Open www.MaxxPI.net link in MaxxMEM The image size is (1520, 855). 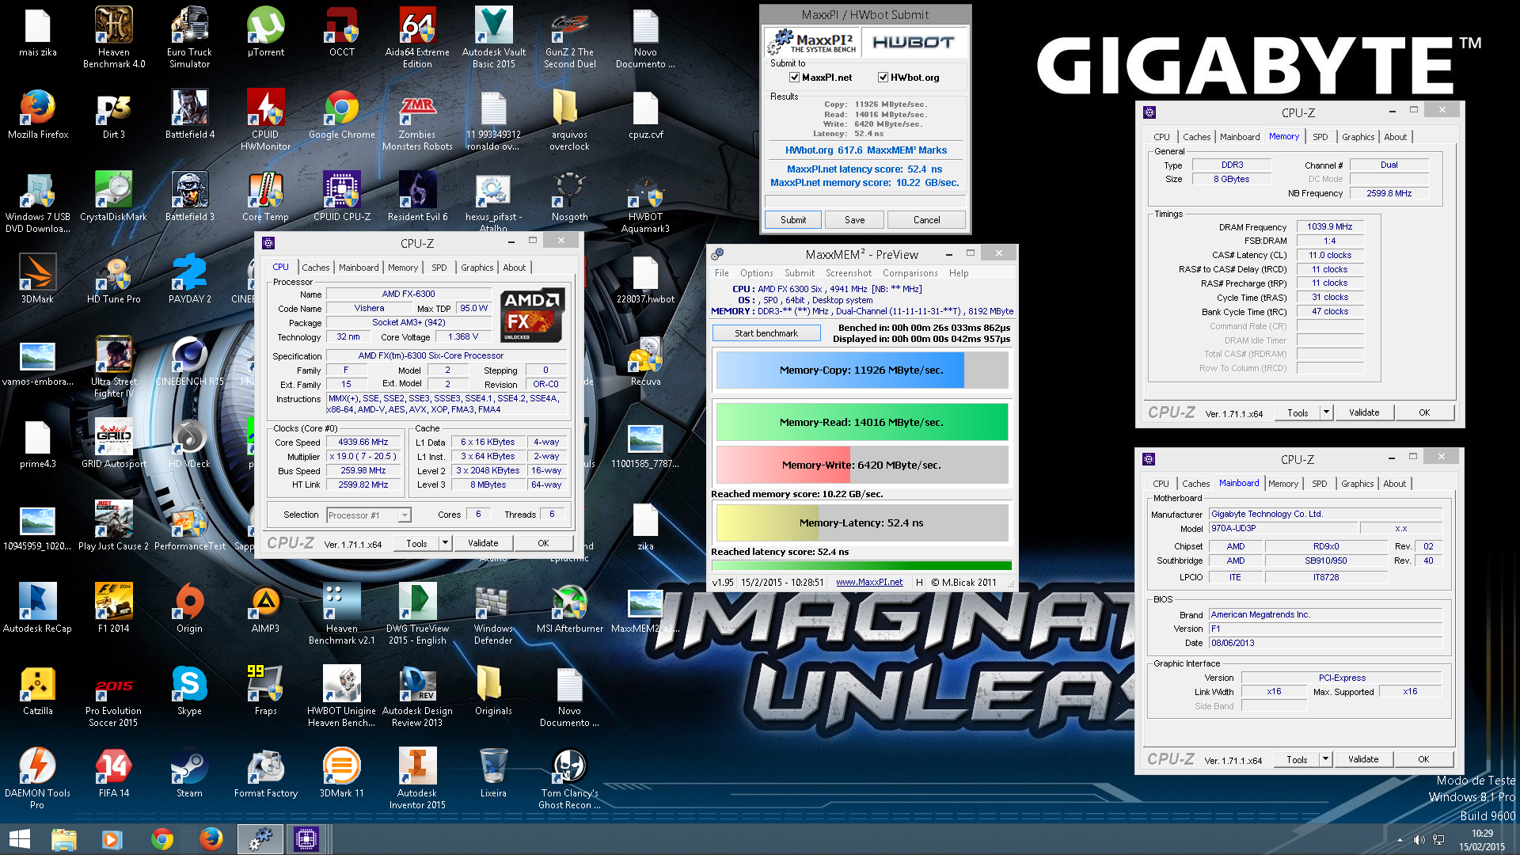[x=869, y=582]
